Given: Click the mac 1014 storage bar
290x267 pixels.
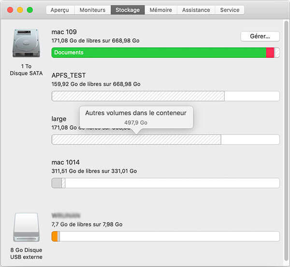Looking at the screenshot, I should click(x=165, y=183).
